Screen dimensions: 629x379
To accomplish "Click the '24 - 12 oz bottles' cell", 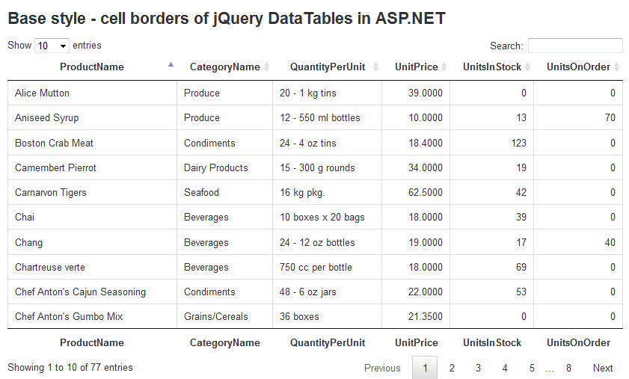I will pyautogui.click(x=328, y=242).
